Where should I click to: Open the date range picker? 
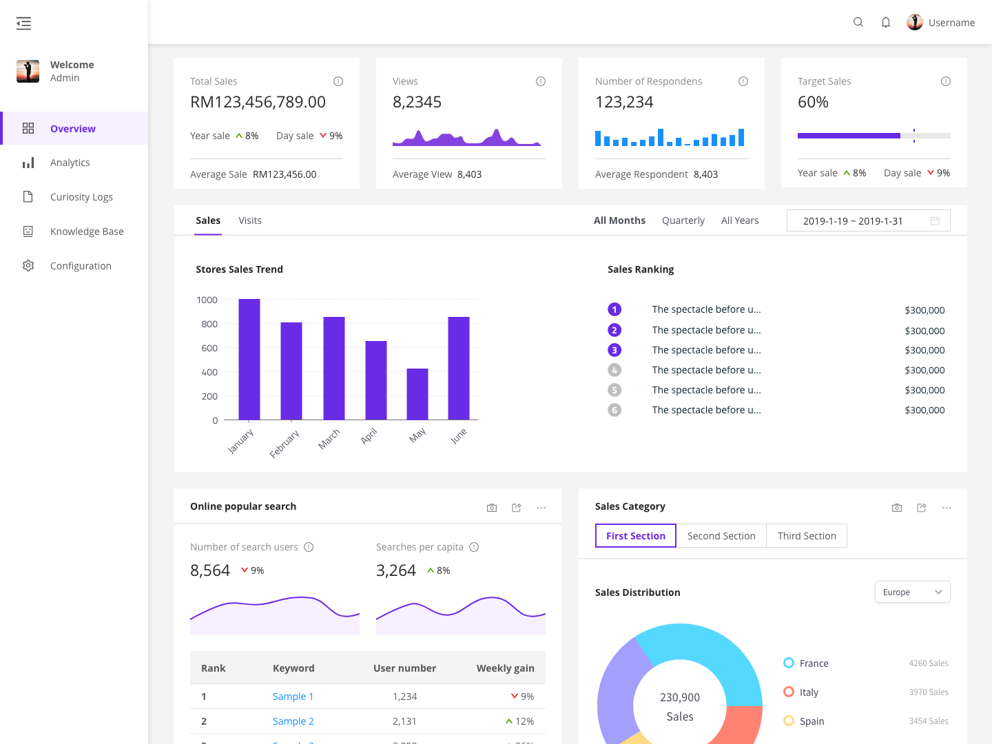[868, 220]
